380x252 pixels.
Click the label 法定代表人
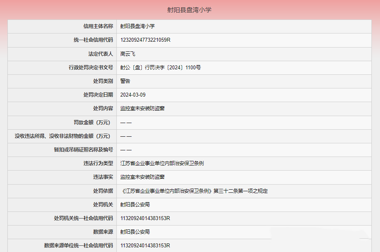click(100, 54)
